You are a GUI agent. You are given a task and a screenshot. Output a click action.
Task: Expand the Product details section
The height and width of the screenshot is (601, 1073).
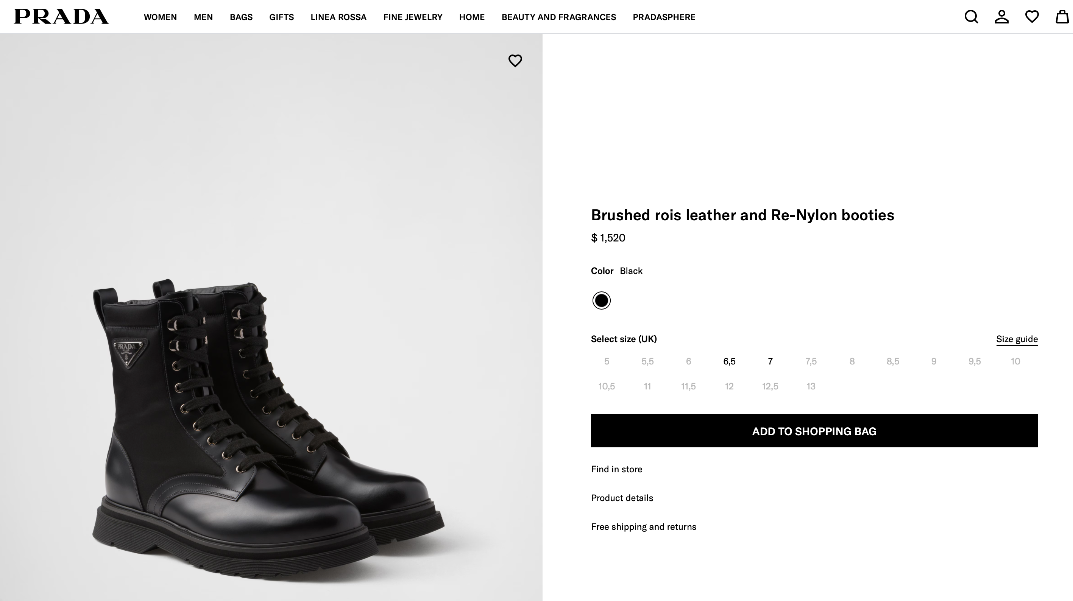(622, 498)
